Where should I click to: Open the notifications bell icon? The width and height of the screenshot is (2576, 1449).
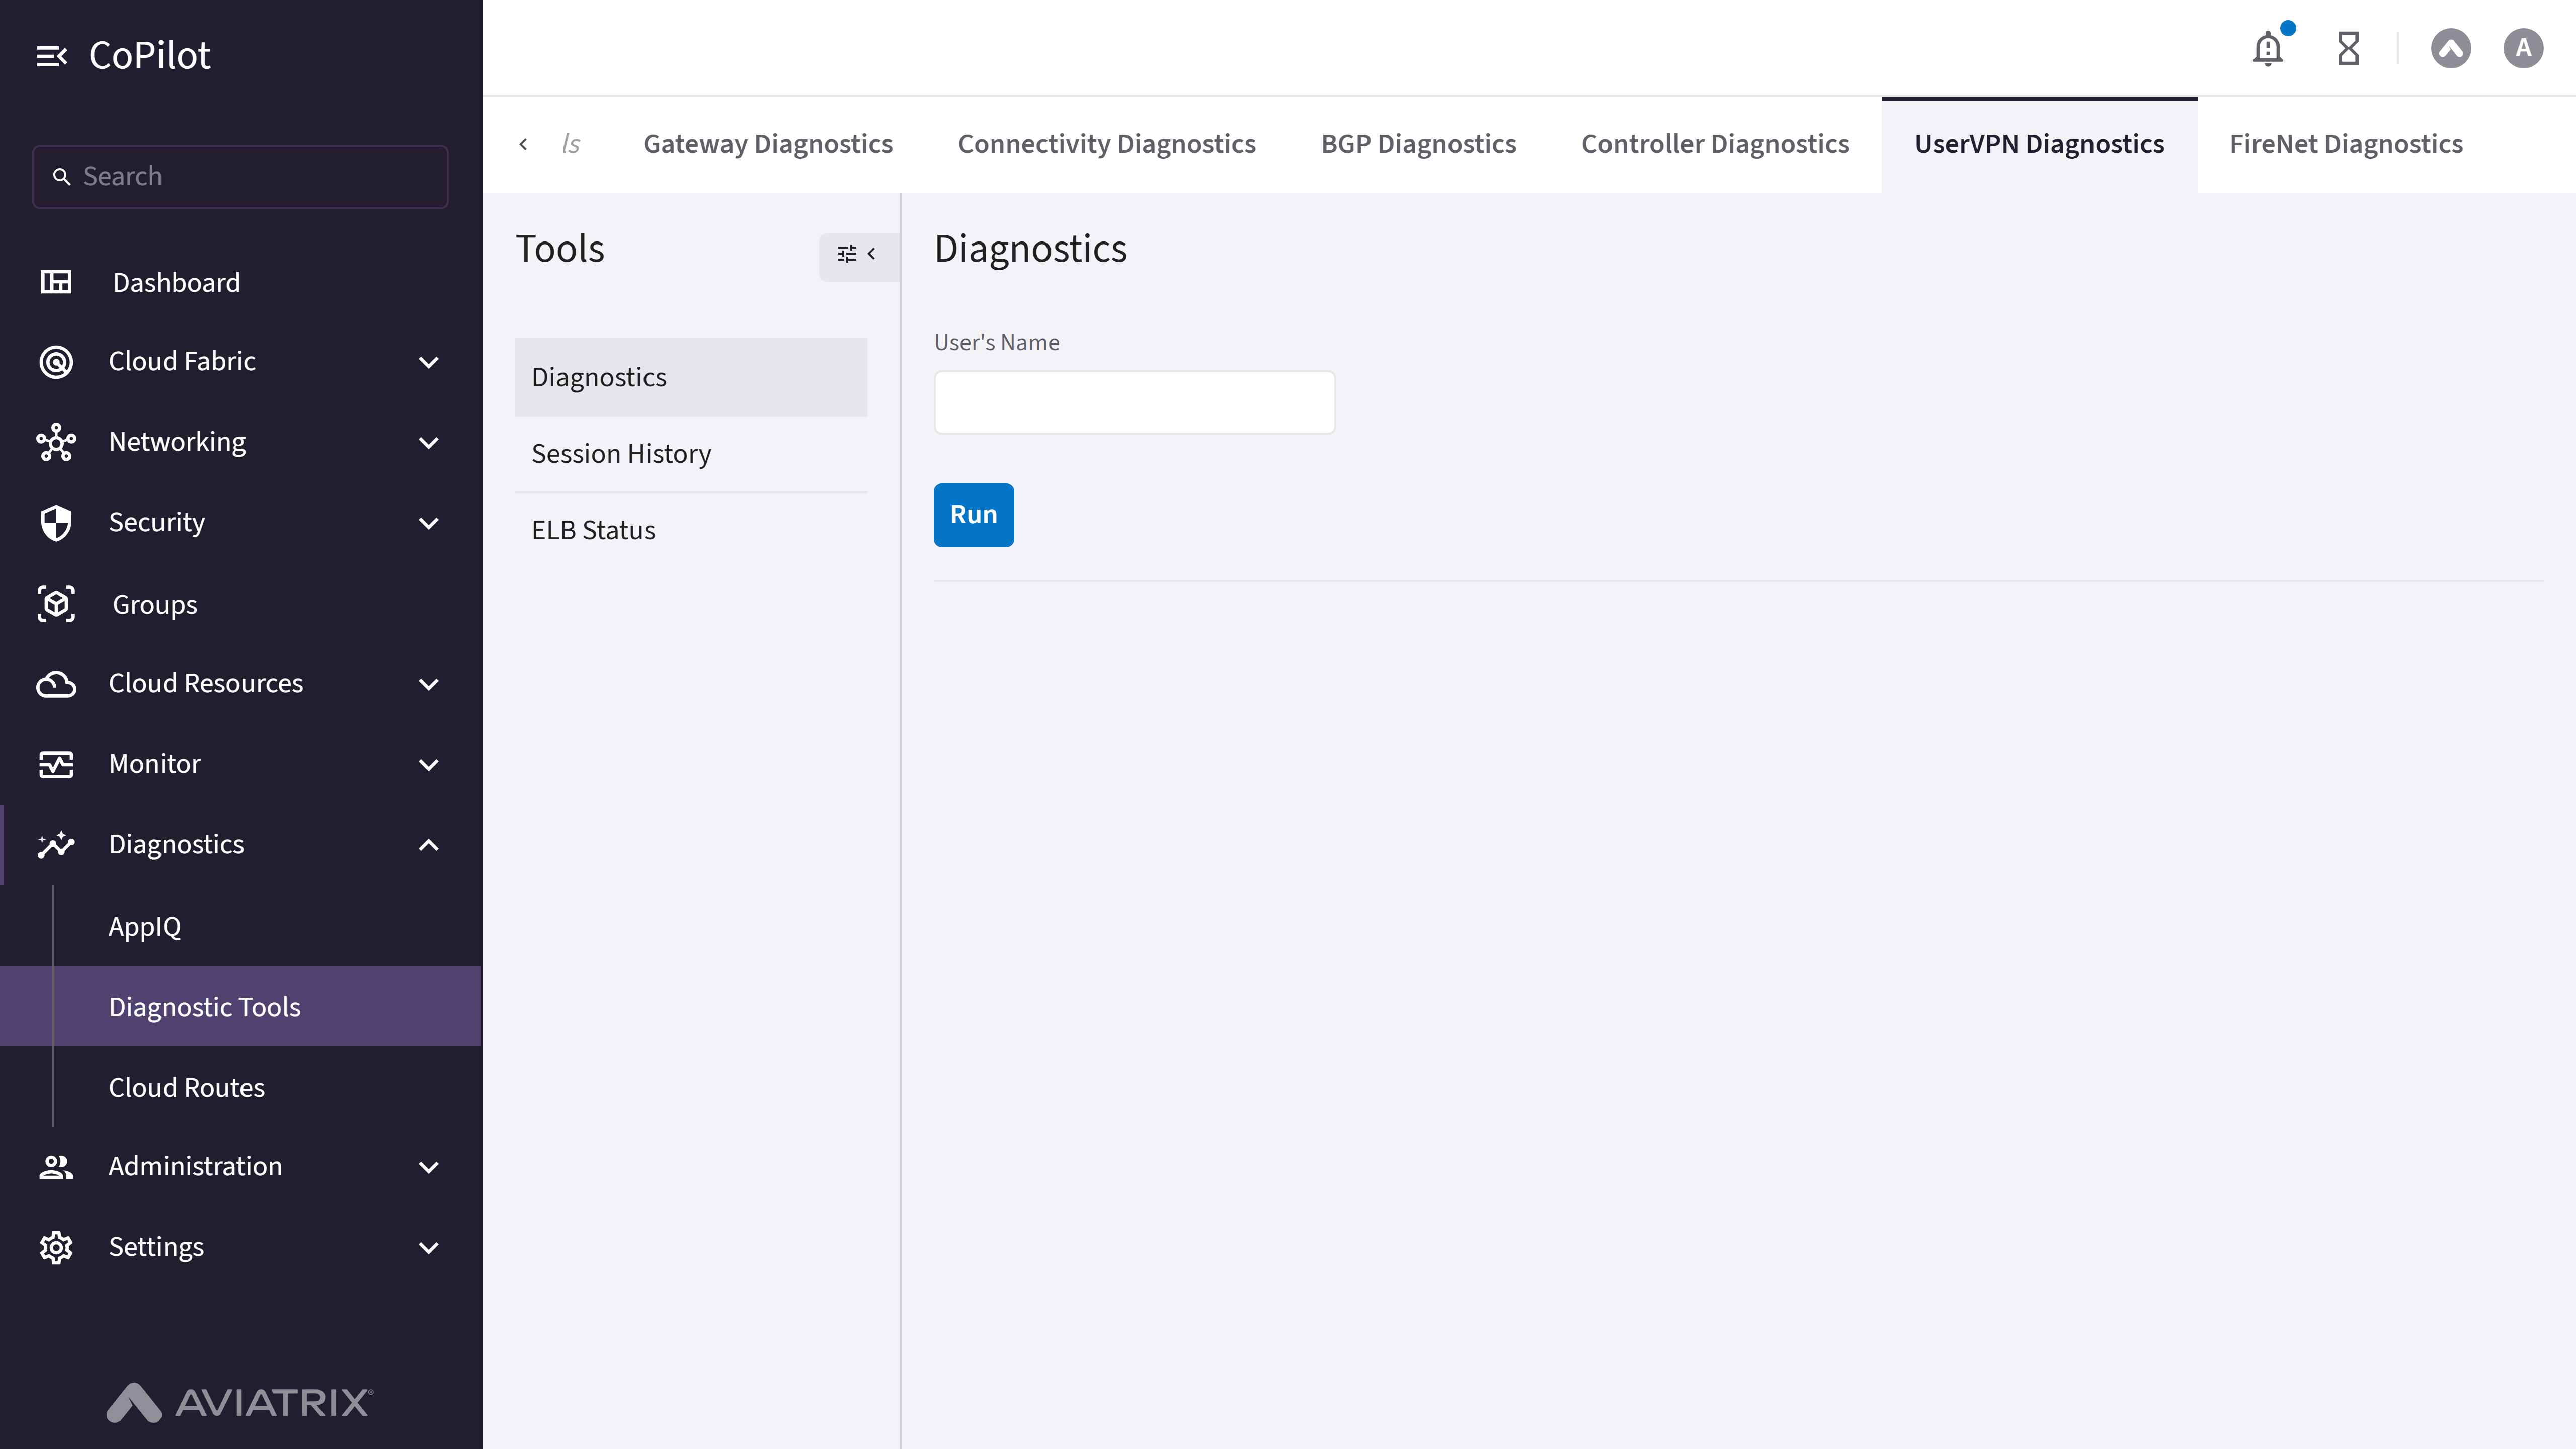pos(2268,48)
